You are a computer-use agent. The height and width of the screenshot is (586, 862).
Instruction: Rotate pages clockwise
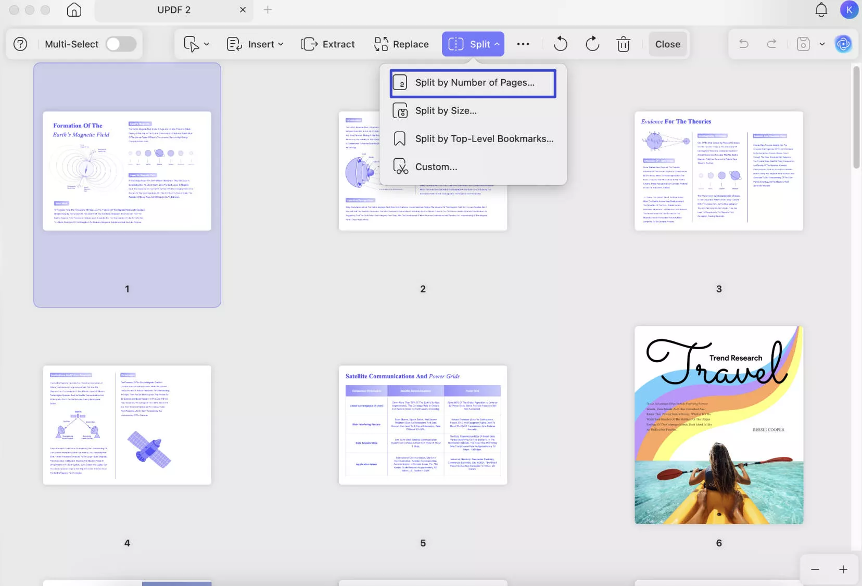[x=592, y=44]
